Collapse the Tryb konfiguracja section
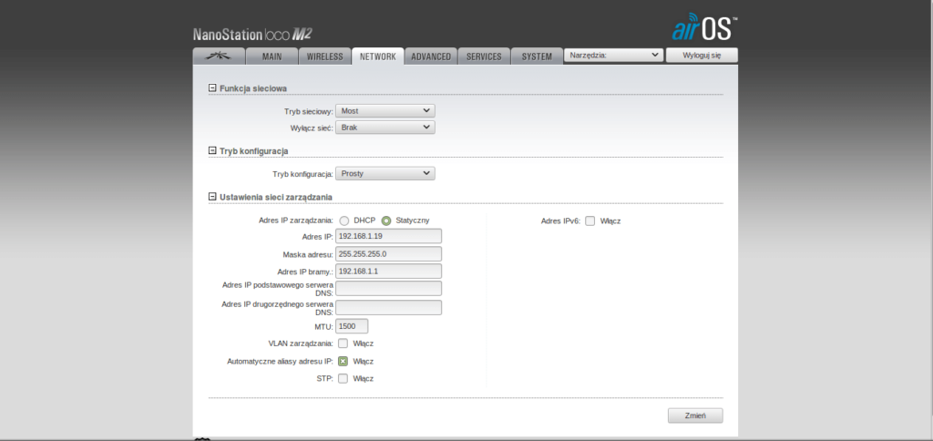 coord(212,150)
